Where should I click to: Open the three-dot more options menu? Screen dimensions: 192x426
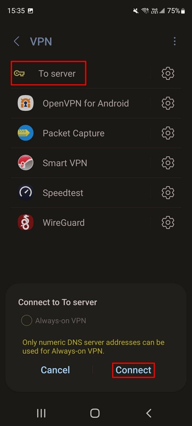tap(175, 41)
